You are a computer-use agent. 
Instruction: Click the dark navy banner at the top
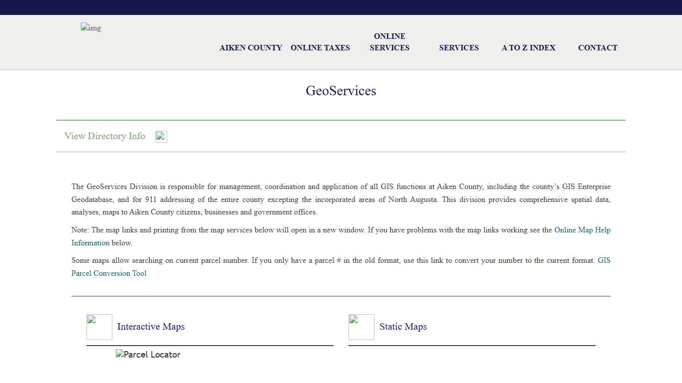[x=341, y=7]
